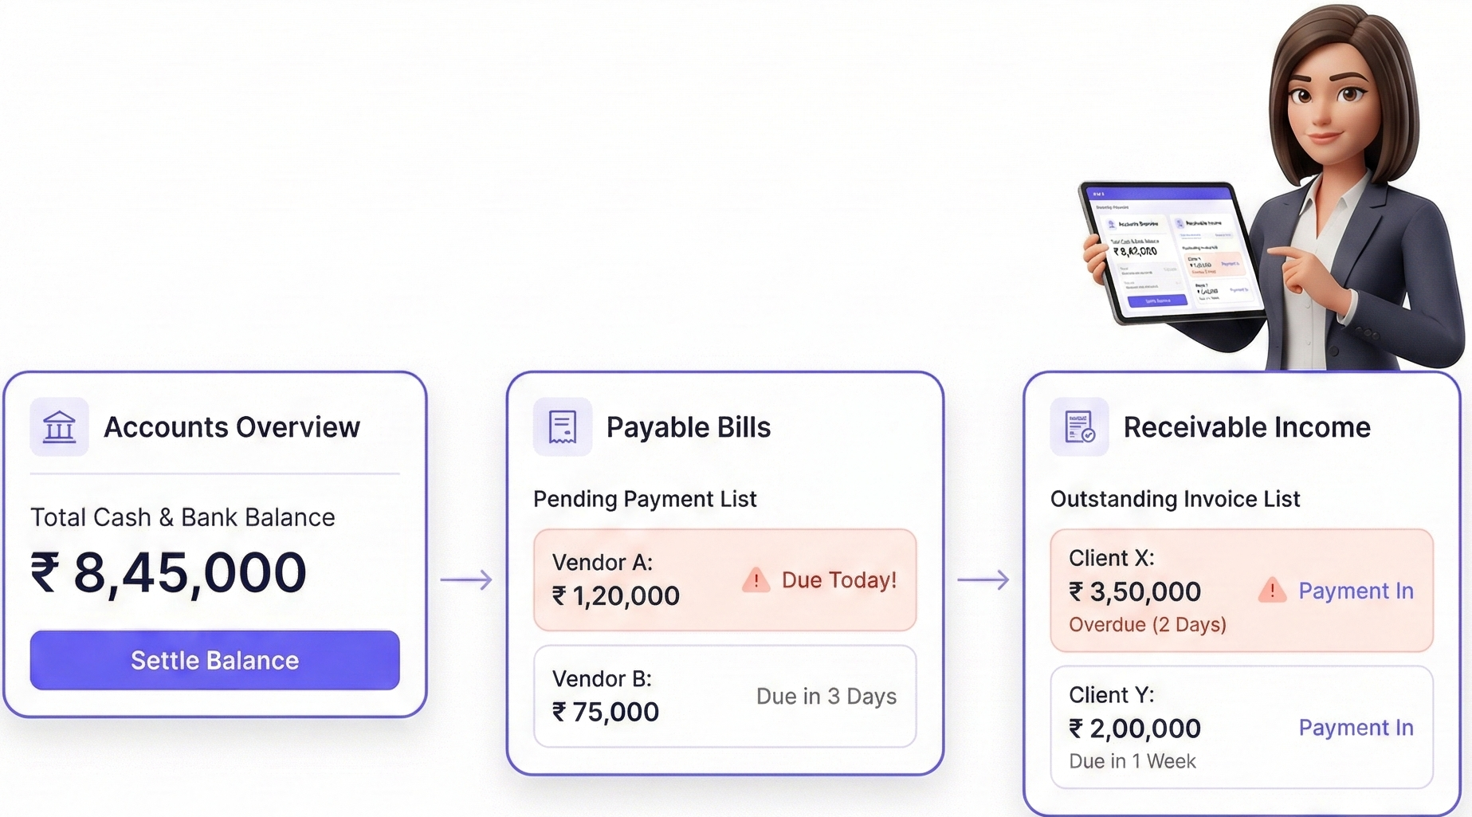Click the Receivable Income heading

click(1246, 427)
